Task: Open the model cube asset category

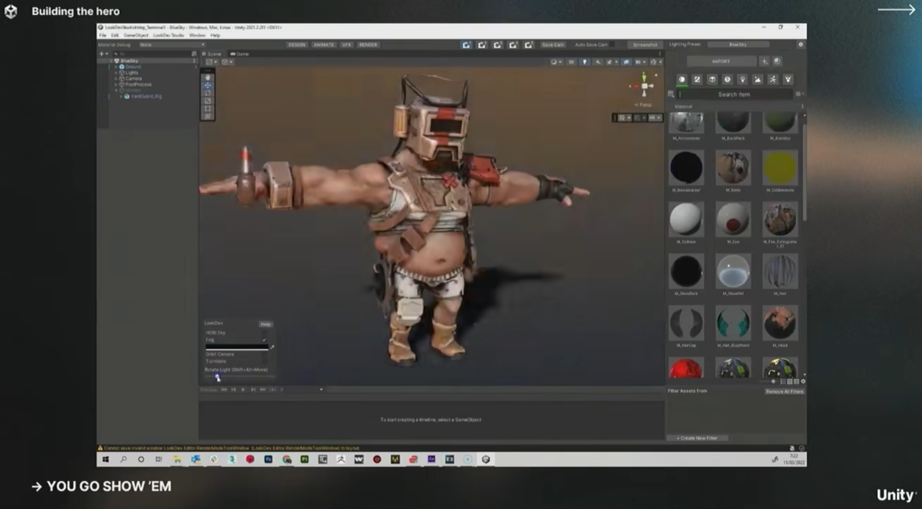Action: [712, 79]
